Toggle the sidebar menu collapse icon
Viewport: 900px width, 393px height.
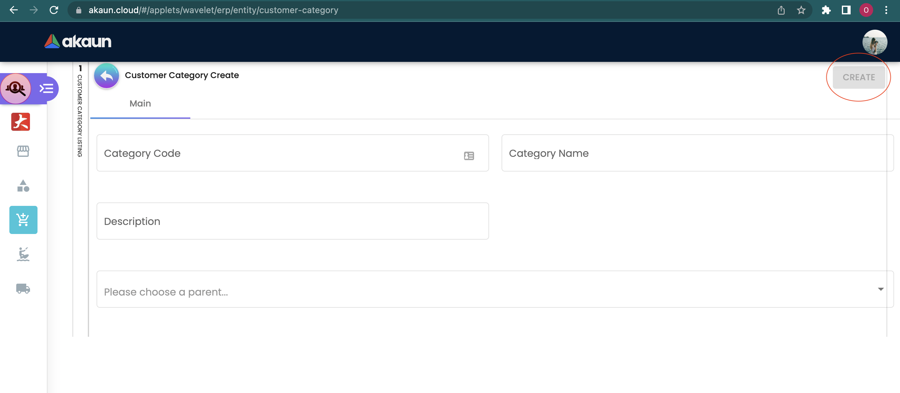[x=47, y=88]
